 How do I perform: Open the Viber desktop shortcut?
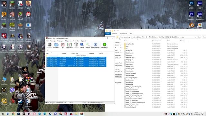[12, 91]
